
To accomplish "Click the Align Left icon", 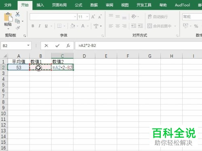I will tap(111, 26).
